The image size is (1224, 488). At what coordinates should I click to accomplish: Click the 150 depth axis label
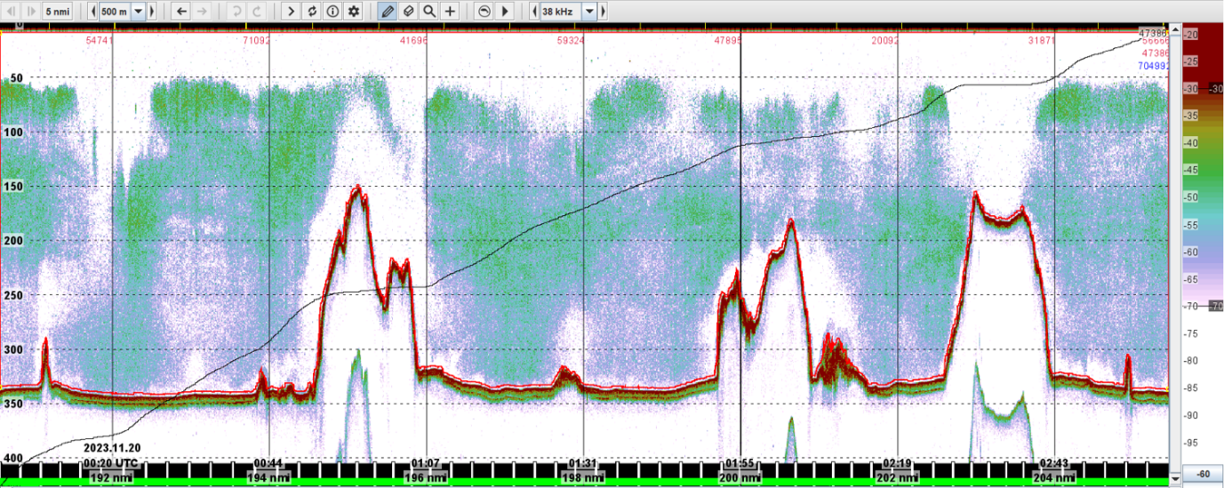tap(15, 187)
